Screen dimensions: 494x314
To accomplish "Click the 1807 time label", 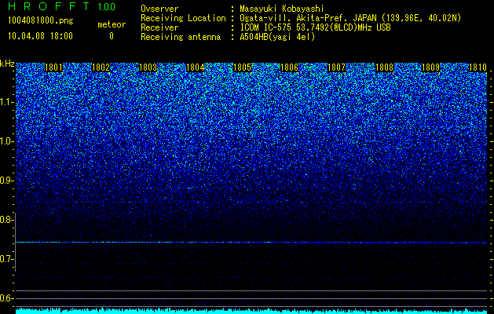I will (x=336, y=68).
